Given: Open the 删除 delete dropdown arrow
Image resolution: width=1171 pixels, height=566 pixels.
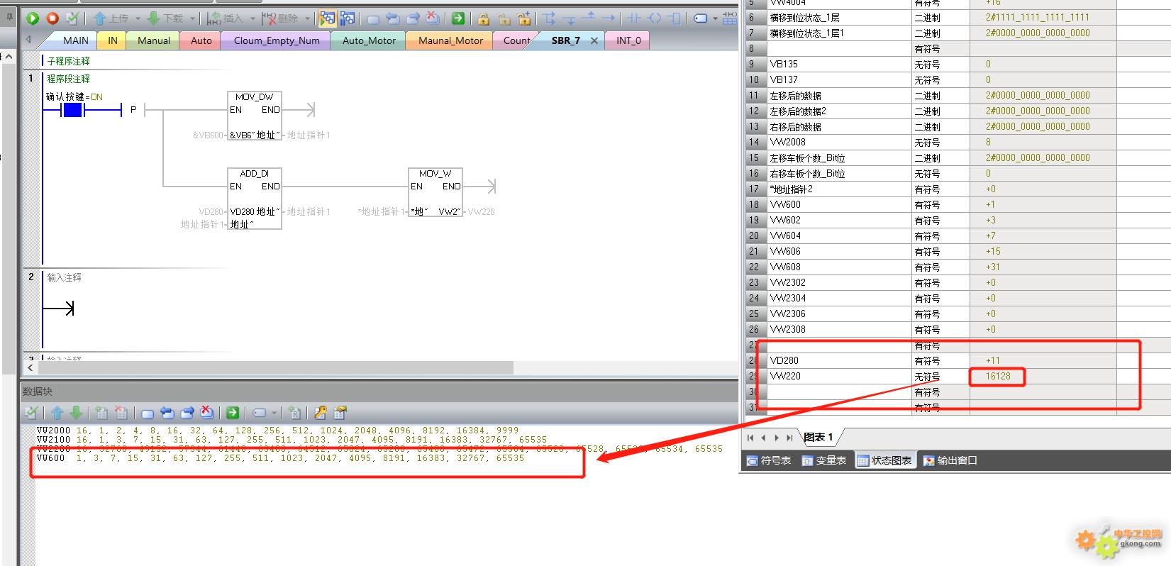Looking at the screenshot, I should click(x=307, y=18).
